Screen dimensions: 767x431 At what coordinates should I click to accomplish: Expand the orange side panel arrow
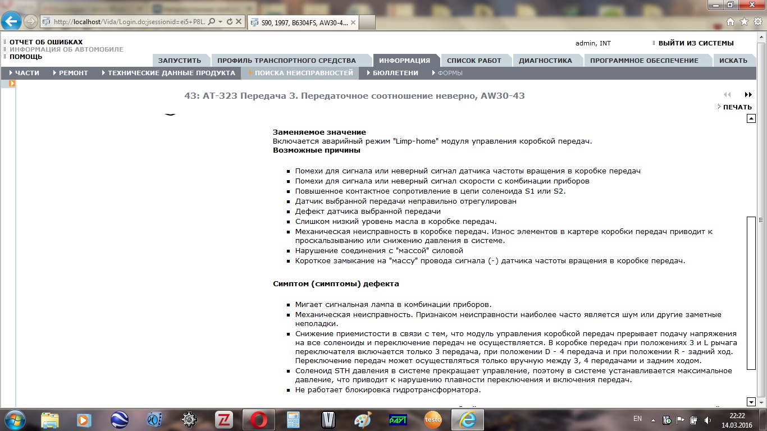point(12,84)
